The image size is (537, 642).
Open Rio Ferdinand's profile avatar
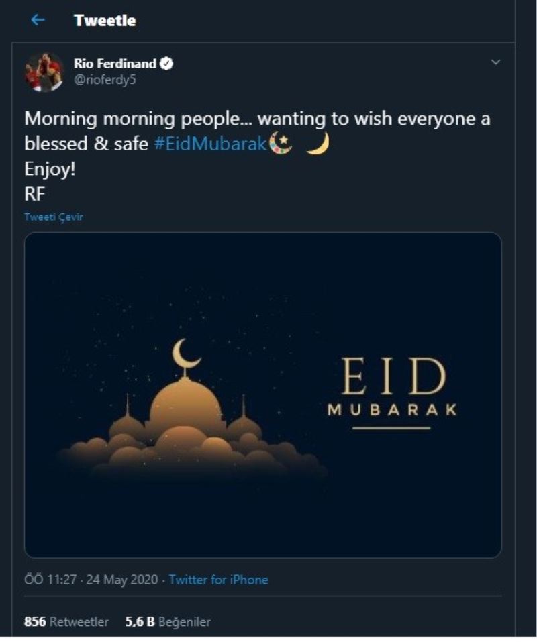pyautogui.click(x=44, y=72)
